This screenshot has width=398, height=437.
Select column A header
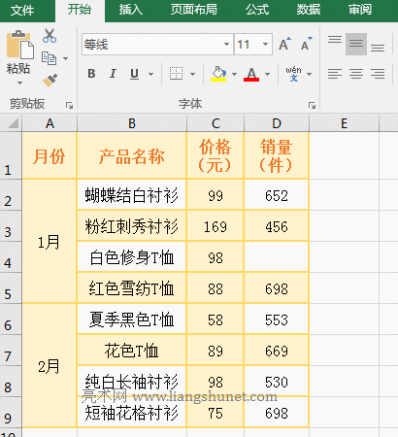(50, 123)
